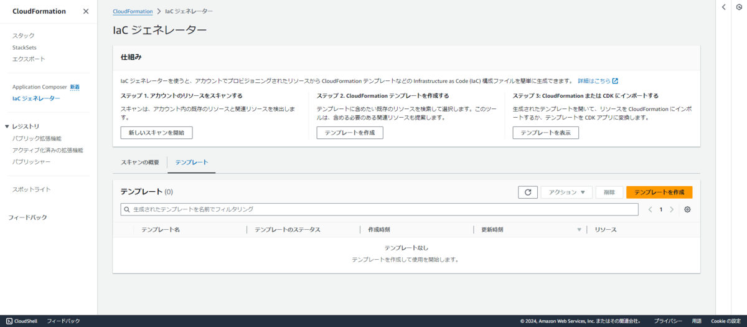Open スタック in the sidebar
The width and height of the screenshot is (747, 327).
coord(24,36)
